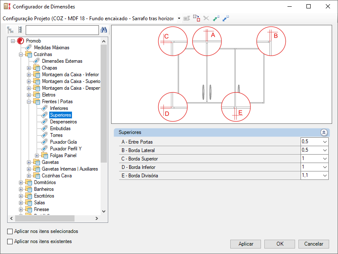Click the expand-all tree icon
The image size is (338, 254).
click(11, 30)
